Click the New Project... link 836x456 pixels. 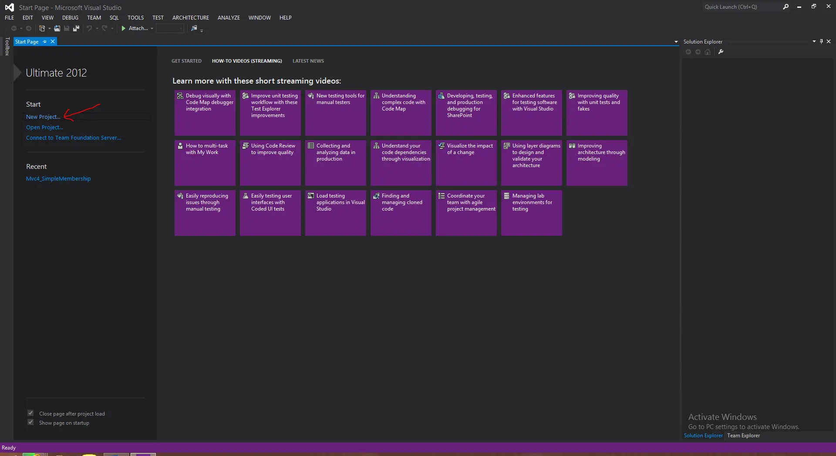tap(43, 117)
